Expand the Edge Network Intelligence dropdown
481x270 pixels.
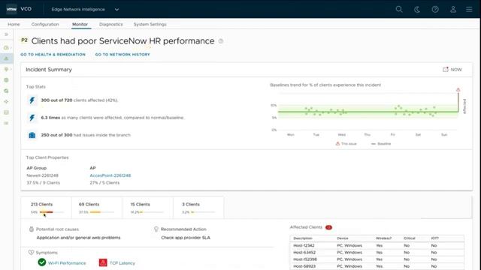(85, 10)
